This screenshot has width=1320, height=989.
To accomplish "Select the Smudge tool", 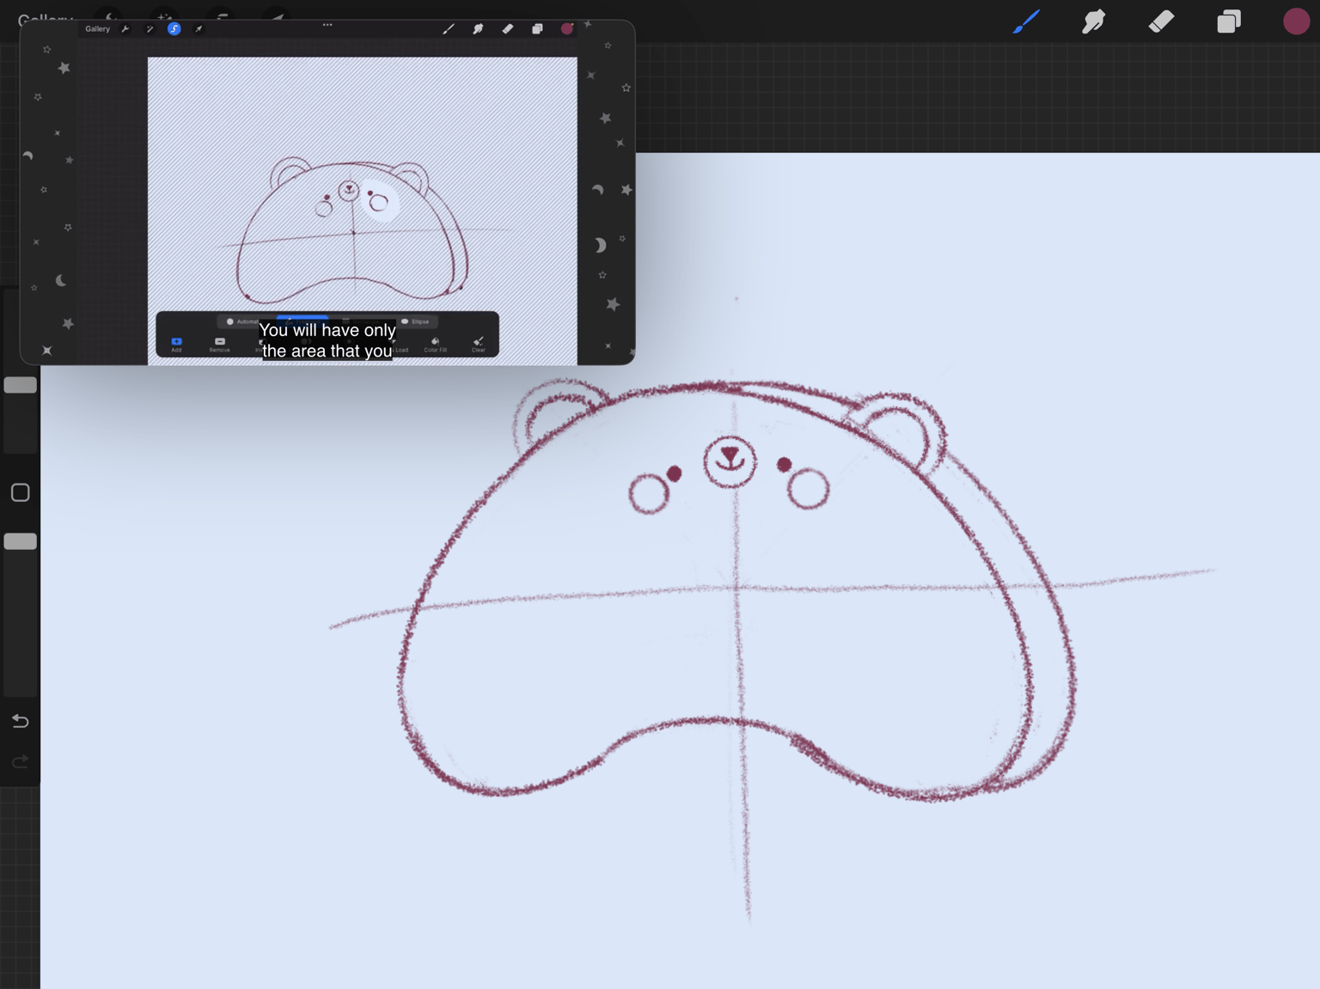I will (1093, 21).
